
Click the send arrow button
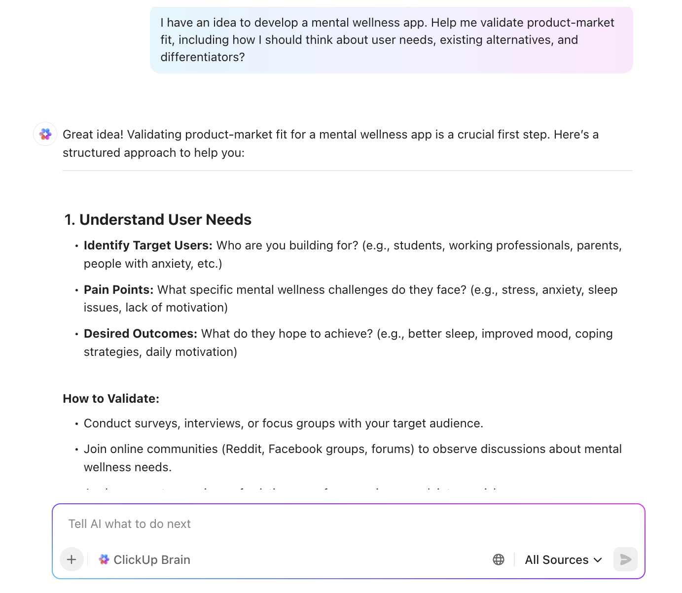point(625,559)
